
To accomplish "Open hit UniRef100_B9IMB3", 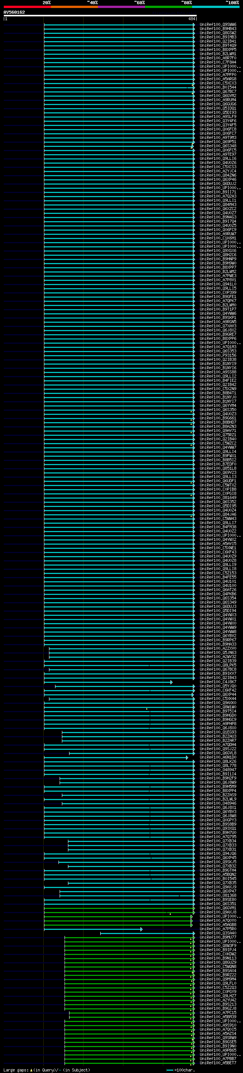I will tap(218, 37).
